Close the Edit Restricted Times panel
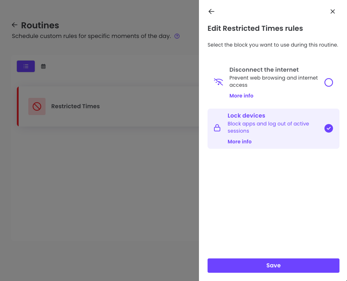Viewport: 347px width, 281px height. click(332, 11)
